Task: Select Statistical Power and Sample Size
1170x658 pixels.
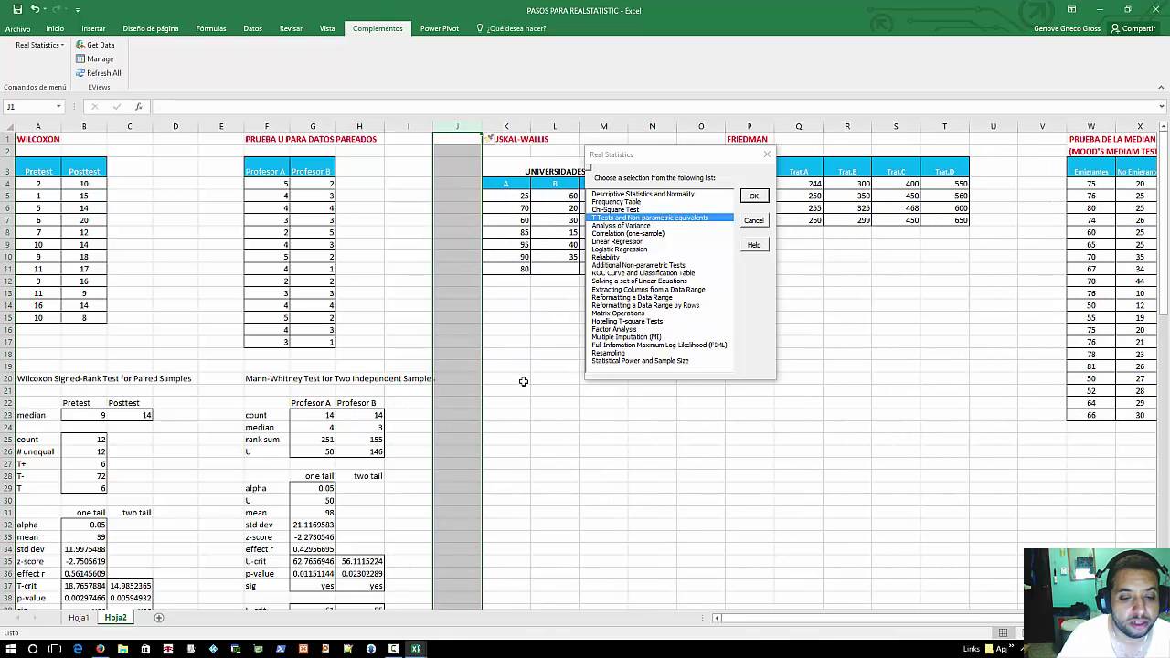Action: click(x=640, y=361)
